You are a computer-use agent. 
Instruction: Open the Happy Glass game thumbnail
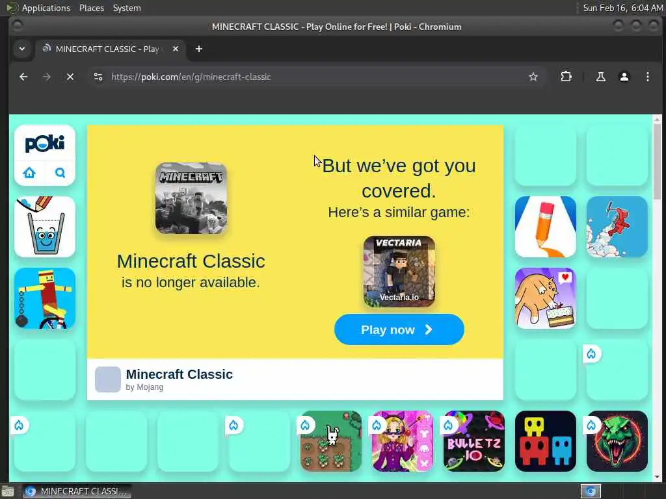pyautogui.click(x=45, y=227)
